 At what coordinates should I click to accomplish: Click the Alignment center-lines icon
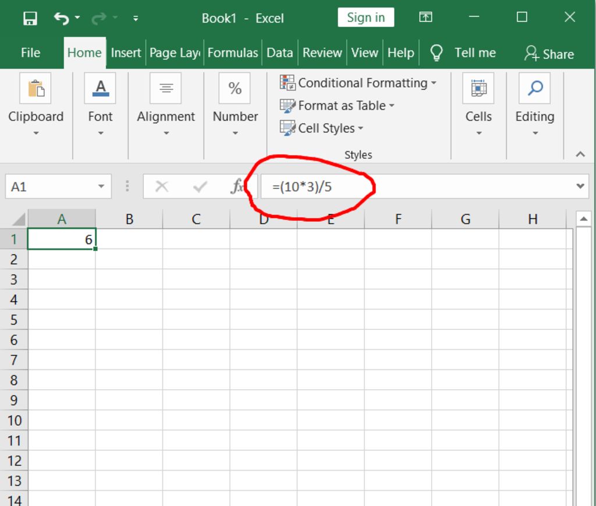point(166,88)
